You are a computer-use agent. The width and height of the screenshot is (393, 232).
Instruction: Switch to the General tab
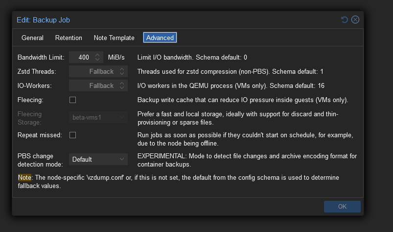pos(32,38)
